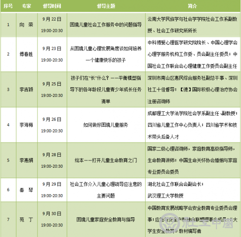Click the word 清单 in row 3

pos(106,101)
